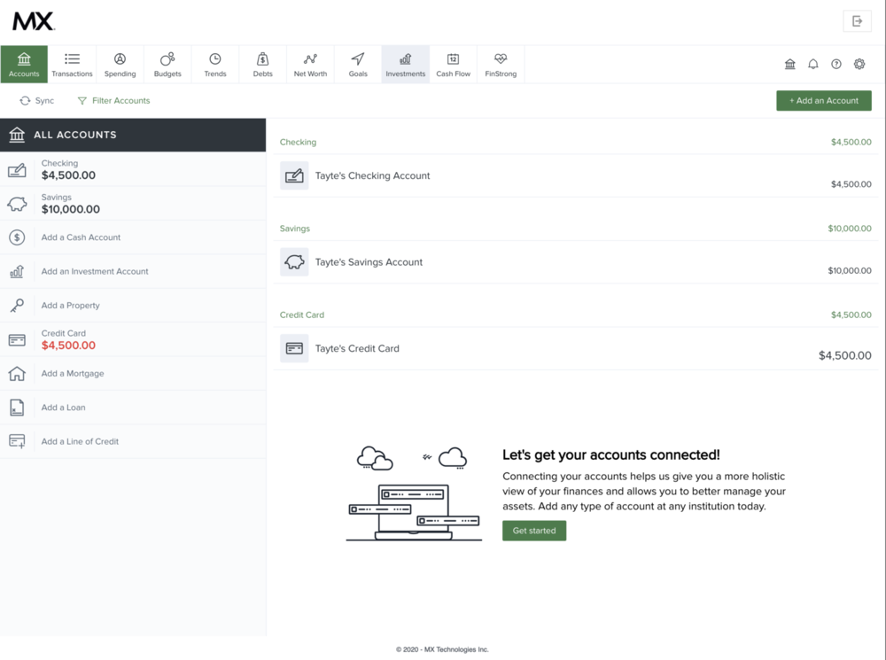Select Savings in the sidebar
886x660 pixels.
click(133, 204)
